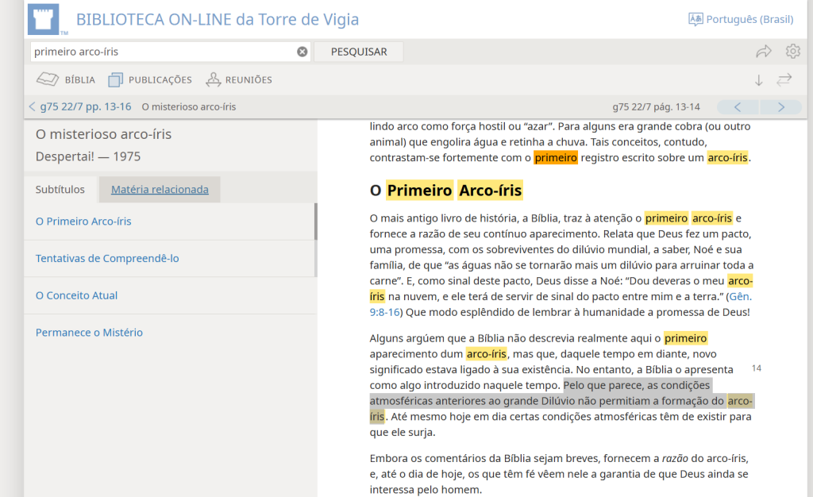The width and height of the screenshot is (813, 497).
Task: Open the settings gear icon
Action: click(792, 52)
